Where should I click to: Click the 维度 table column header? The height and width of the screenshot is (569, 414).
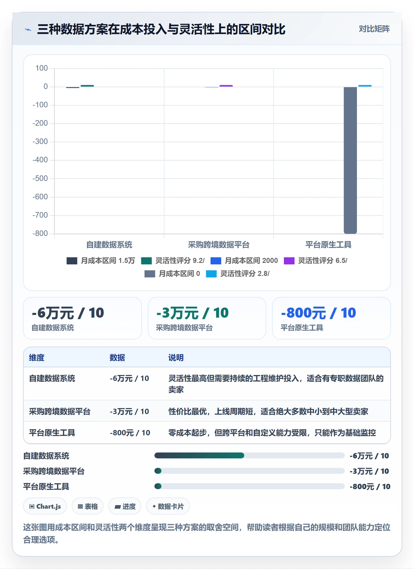37,358
